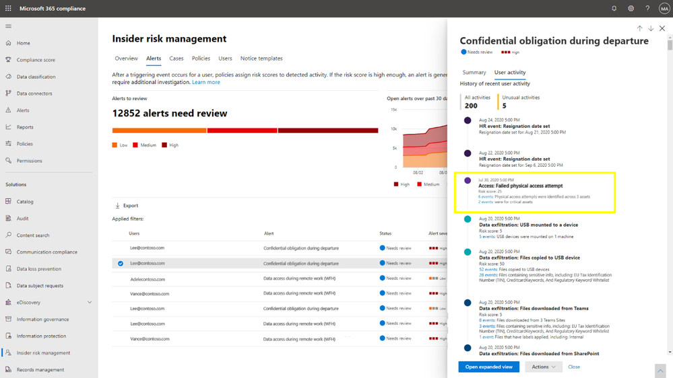This screenshot has height=378, width=673.
Task: Click the Reports chart icon
Action: pos(8,127)
